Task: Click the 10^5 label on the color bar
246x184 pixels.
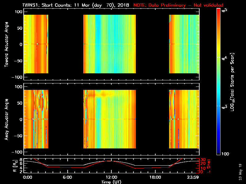Action: [224, 10]
